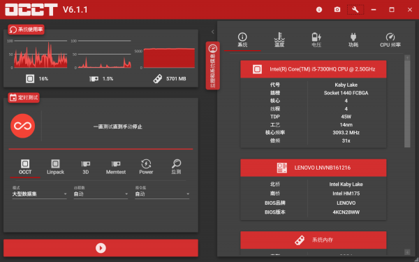419x262 pixels.
Task: Select the OCCT CPU test tab
Action: coord(25,167)
